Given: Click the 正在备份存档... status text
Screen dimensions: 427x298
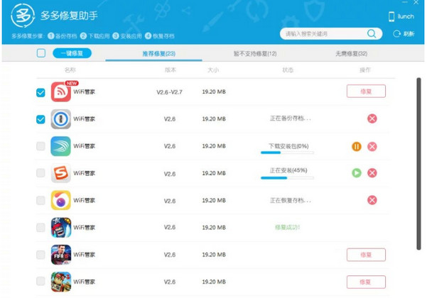Looking at the screenshot, I should [291, 118].
